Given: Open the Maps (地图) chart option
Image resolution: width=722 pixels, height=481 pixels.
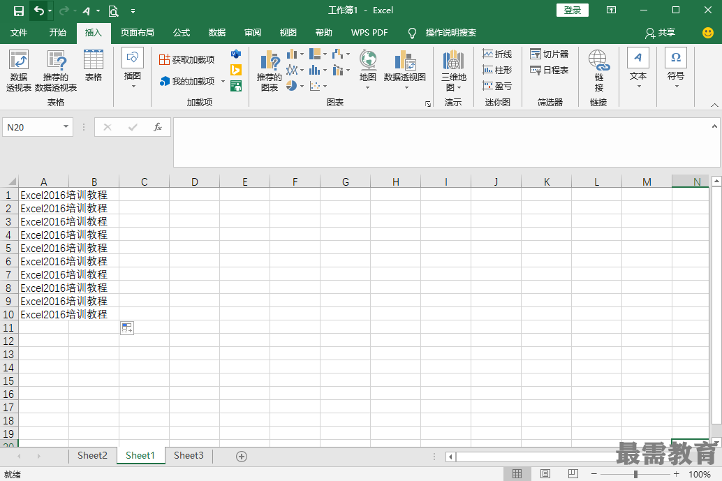Looking at the screenshot, I should pyautogui.click(x=368, y=70).
